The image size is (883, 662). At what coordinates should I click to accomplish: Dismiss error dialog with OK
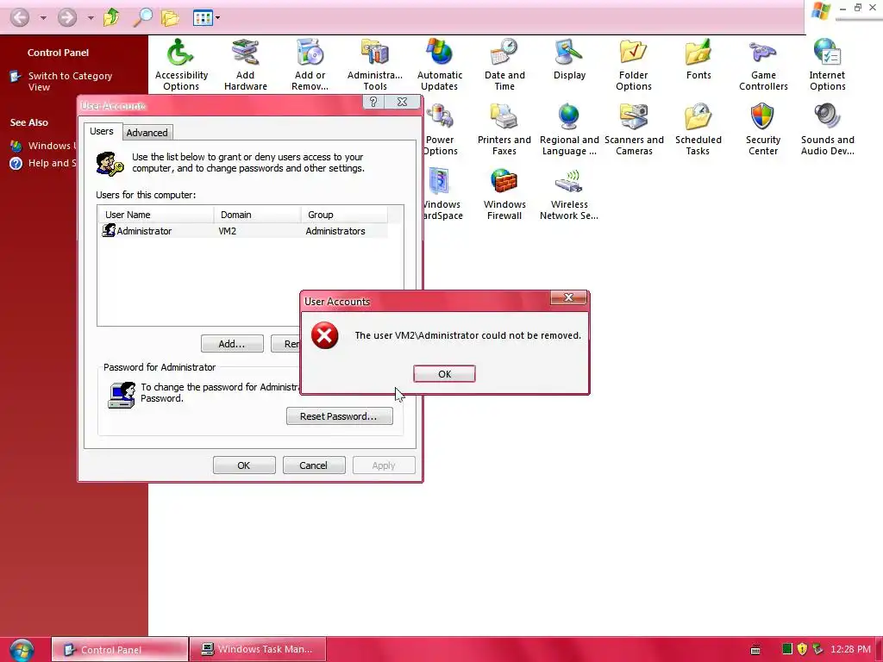pyautogui.click(x=444, y=374)
